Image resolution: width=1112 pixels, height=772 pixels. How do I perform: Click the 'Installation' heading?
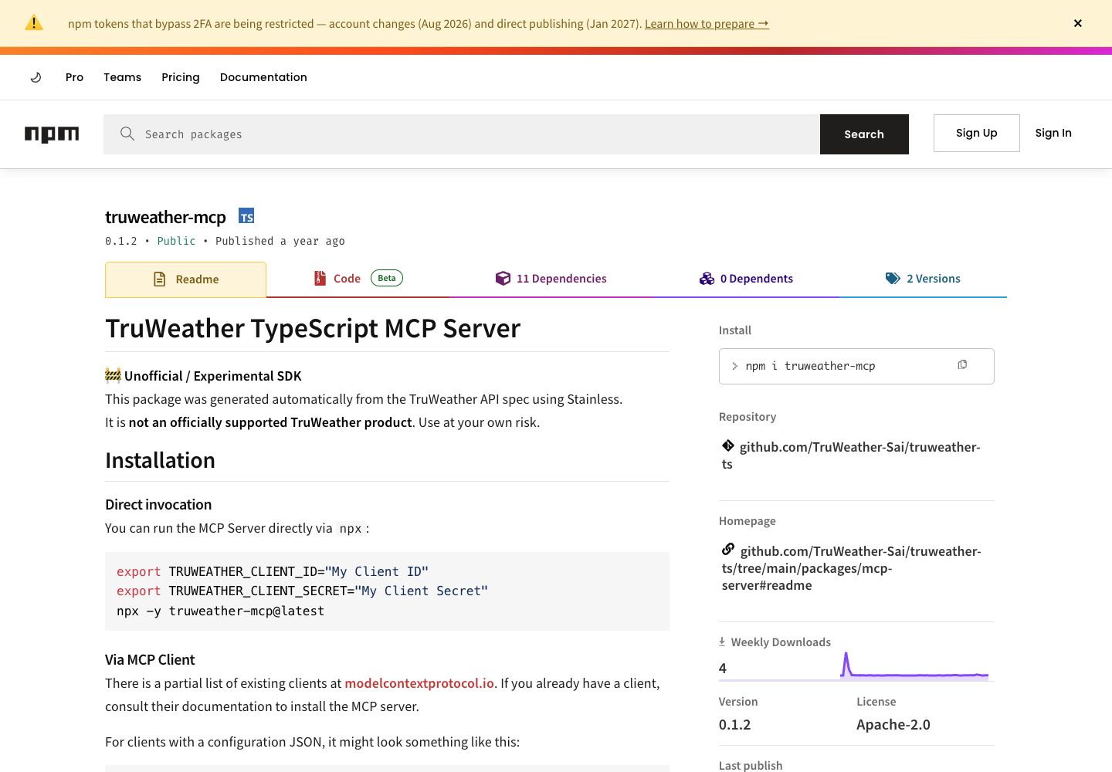coord(160,460)
